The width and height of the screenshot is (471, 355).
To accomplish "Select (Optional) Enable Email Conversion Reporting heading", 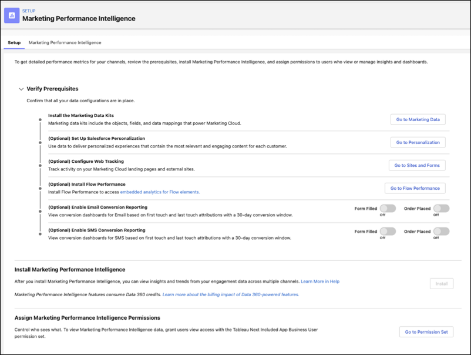I will click(98, 207).
